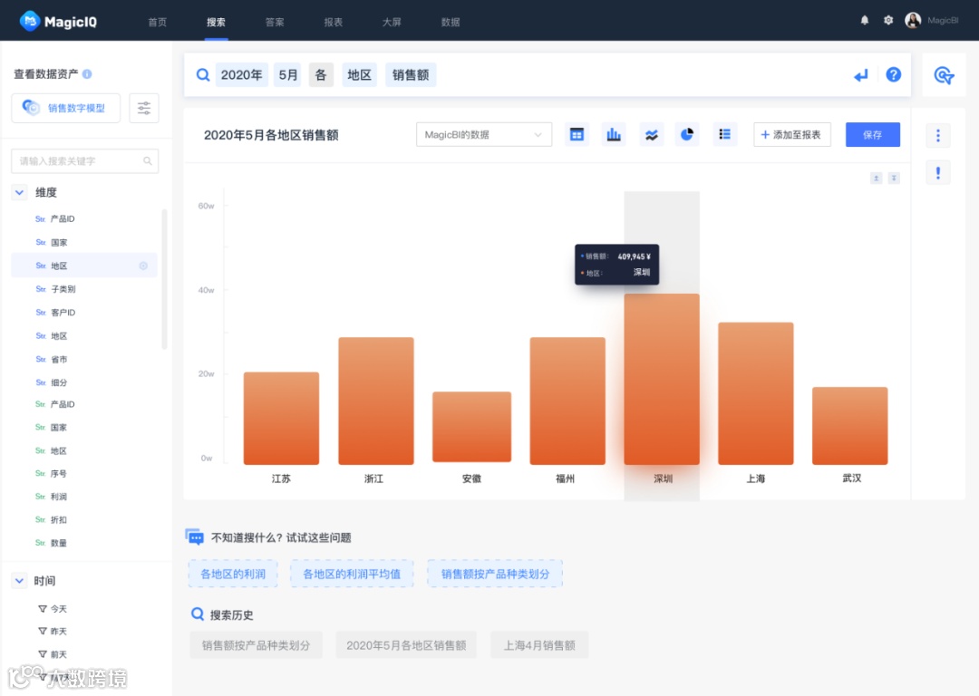Select the bar chart view icon

point(614,135)
